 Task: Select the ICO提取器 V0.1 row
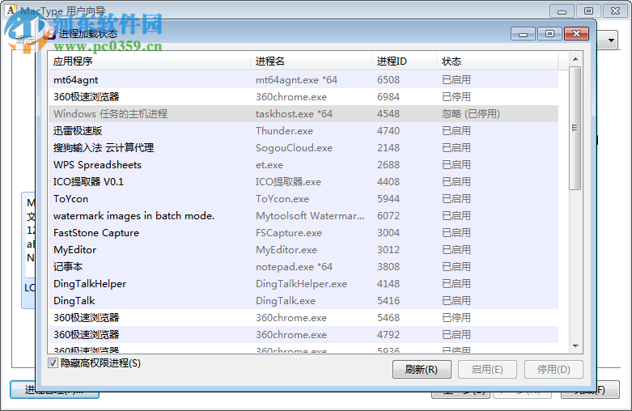[x=303, y=182]
